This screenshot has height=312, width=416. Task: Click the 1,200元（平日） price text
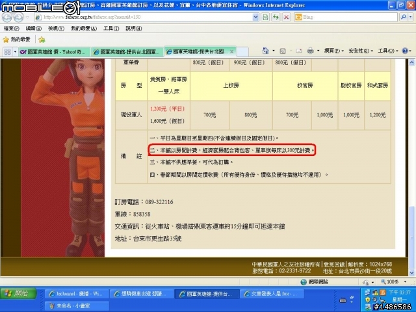[167, 109]
